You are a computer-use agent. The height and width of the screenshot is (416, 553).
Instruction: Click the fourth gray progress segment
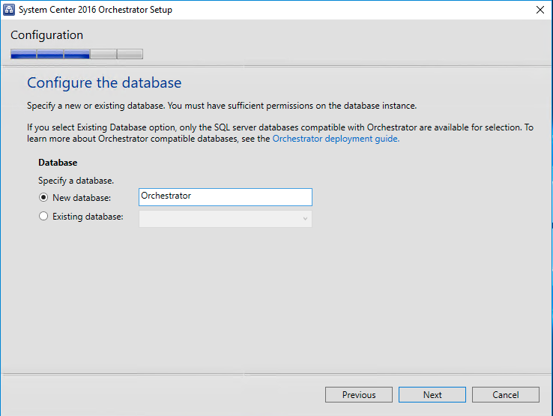click(x=103, y=54)
